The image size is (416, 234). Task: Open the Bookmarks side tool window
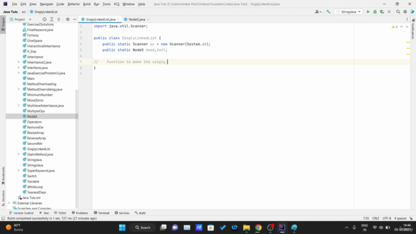click(x=3, y=175)
